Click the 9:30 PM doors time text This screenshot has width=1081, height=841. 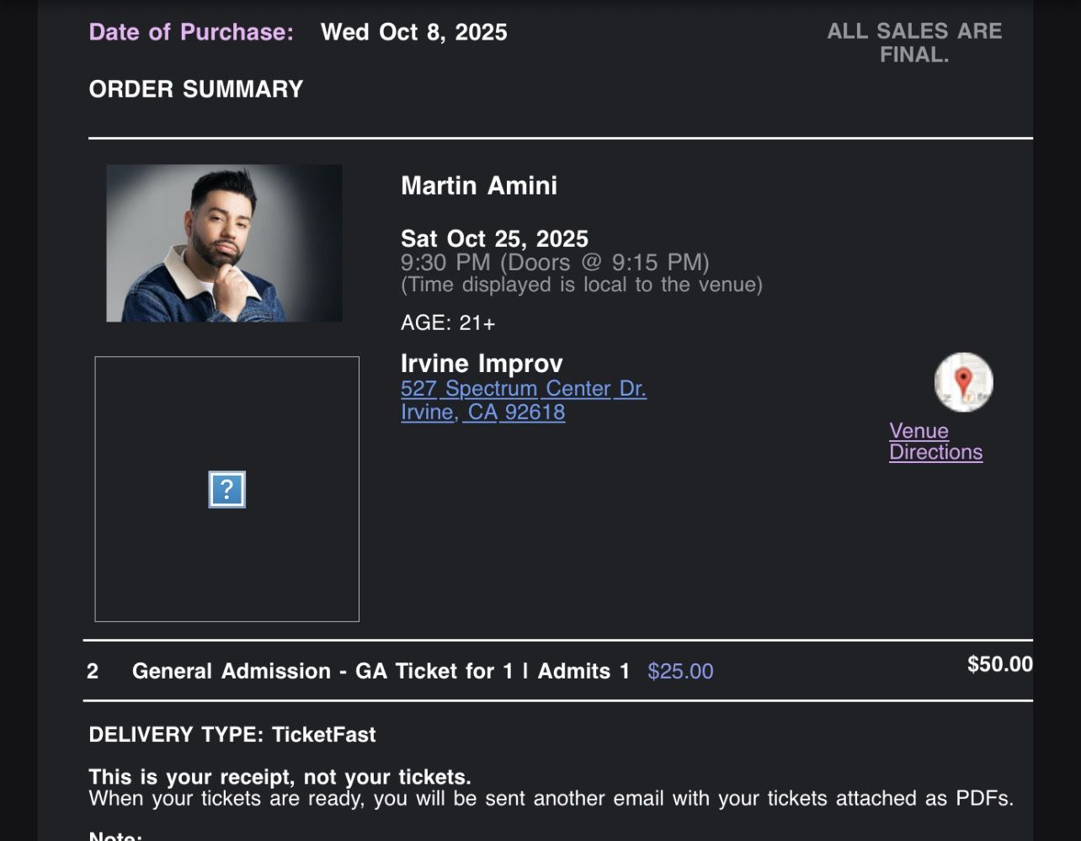pyautogui.click(x=555, y=263)
